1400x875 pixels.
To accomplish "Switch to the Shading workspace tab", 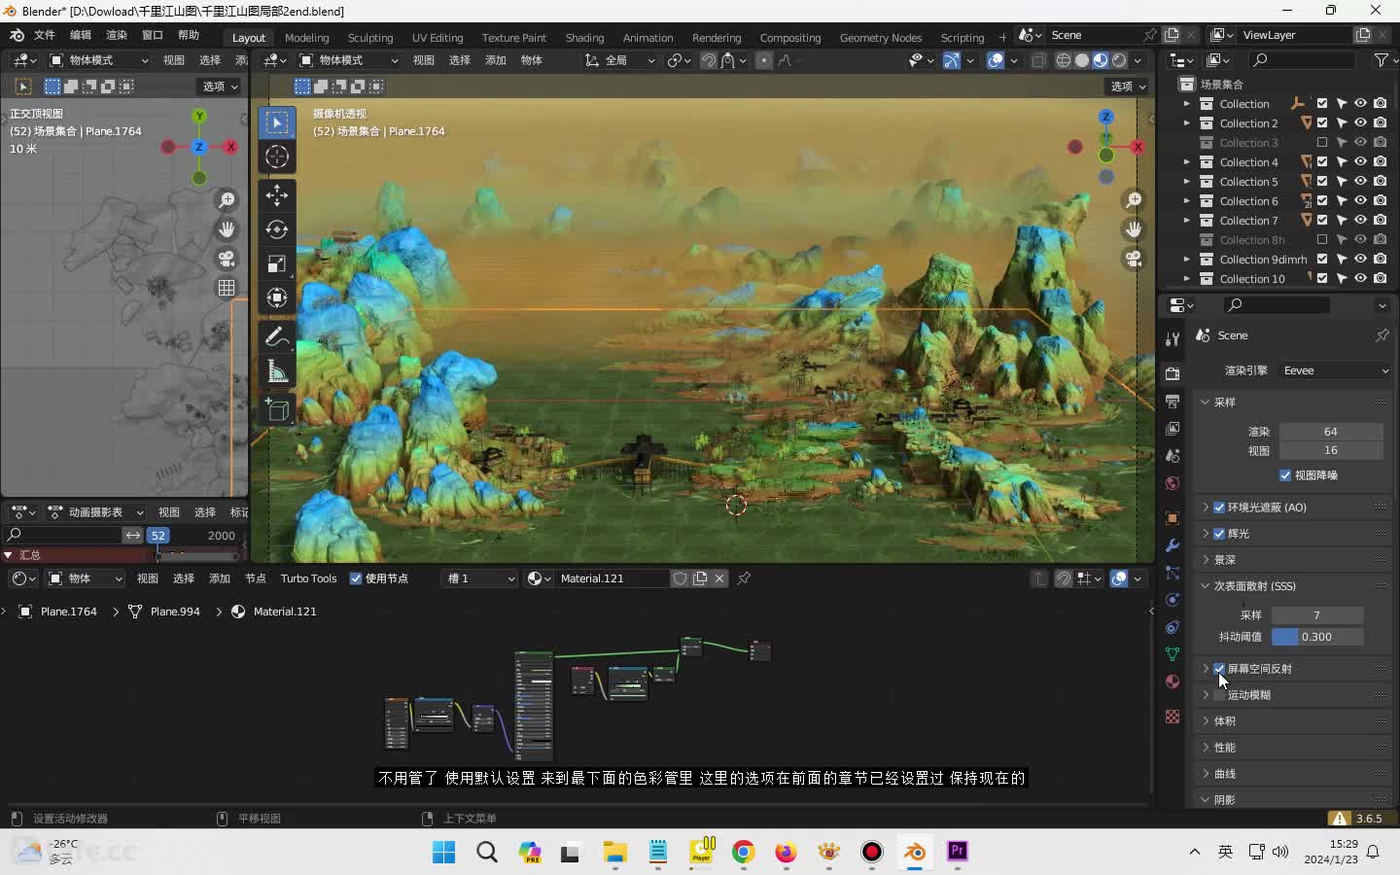I will (x=584, y=37).
